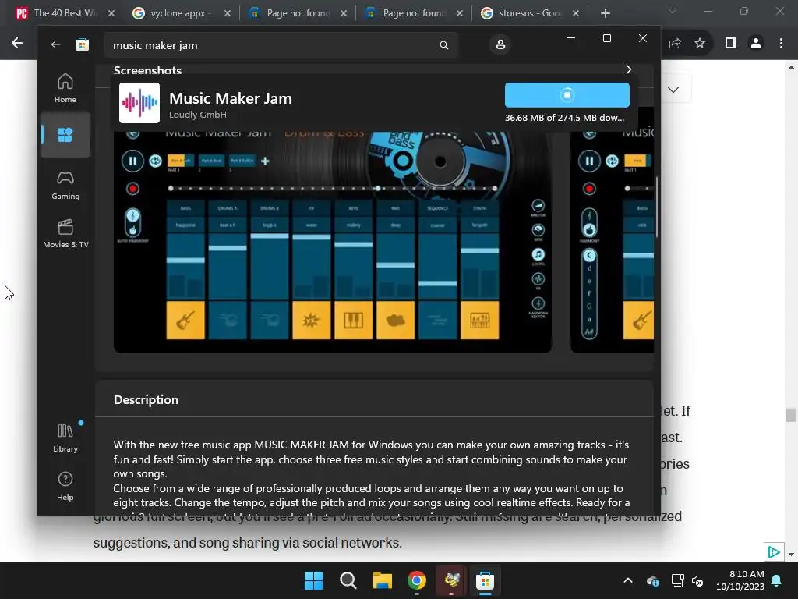This screenshot has width=798, height=599.
Task: Open Google Chrome from the taskbar
Action: 417,580
